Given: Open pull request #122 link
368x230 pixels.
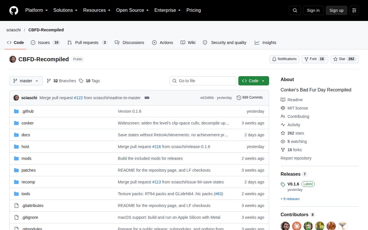Looking at the screenshot, I should pyautogui.click(x=78, y=98).
